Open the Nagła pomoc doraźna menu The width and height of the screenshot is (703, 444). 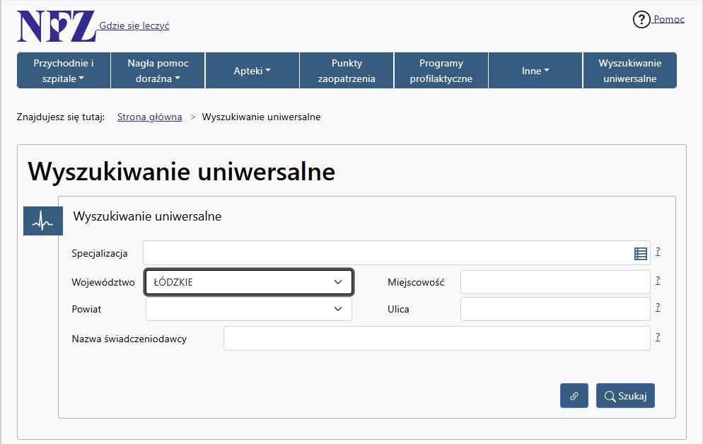[x=158, y=71]
